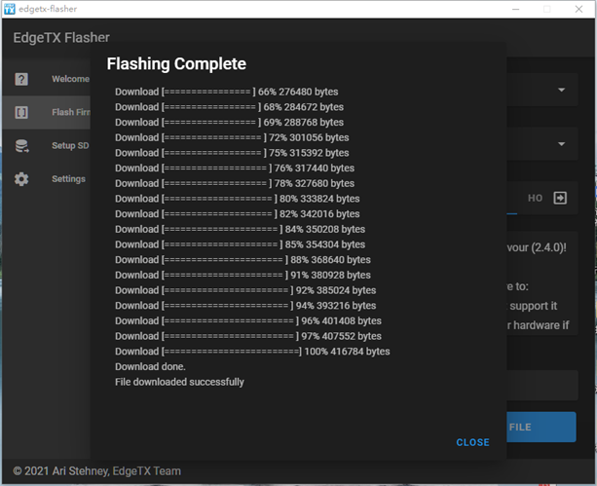Go to the Flash Firmware menu item

click(47, 112)
